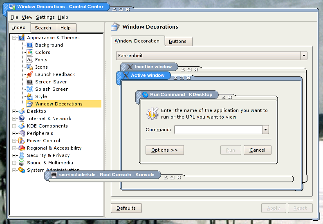
Task: Open the File menu
Action: tap(14, 17)
